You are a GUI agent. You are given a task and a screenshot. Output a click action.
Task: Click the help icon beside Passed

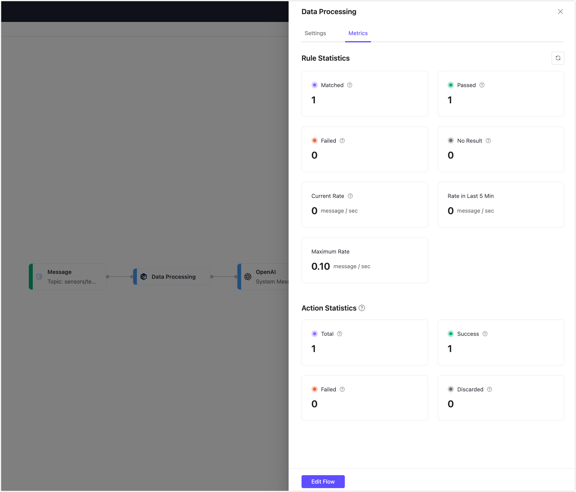[482, 85]
